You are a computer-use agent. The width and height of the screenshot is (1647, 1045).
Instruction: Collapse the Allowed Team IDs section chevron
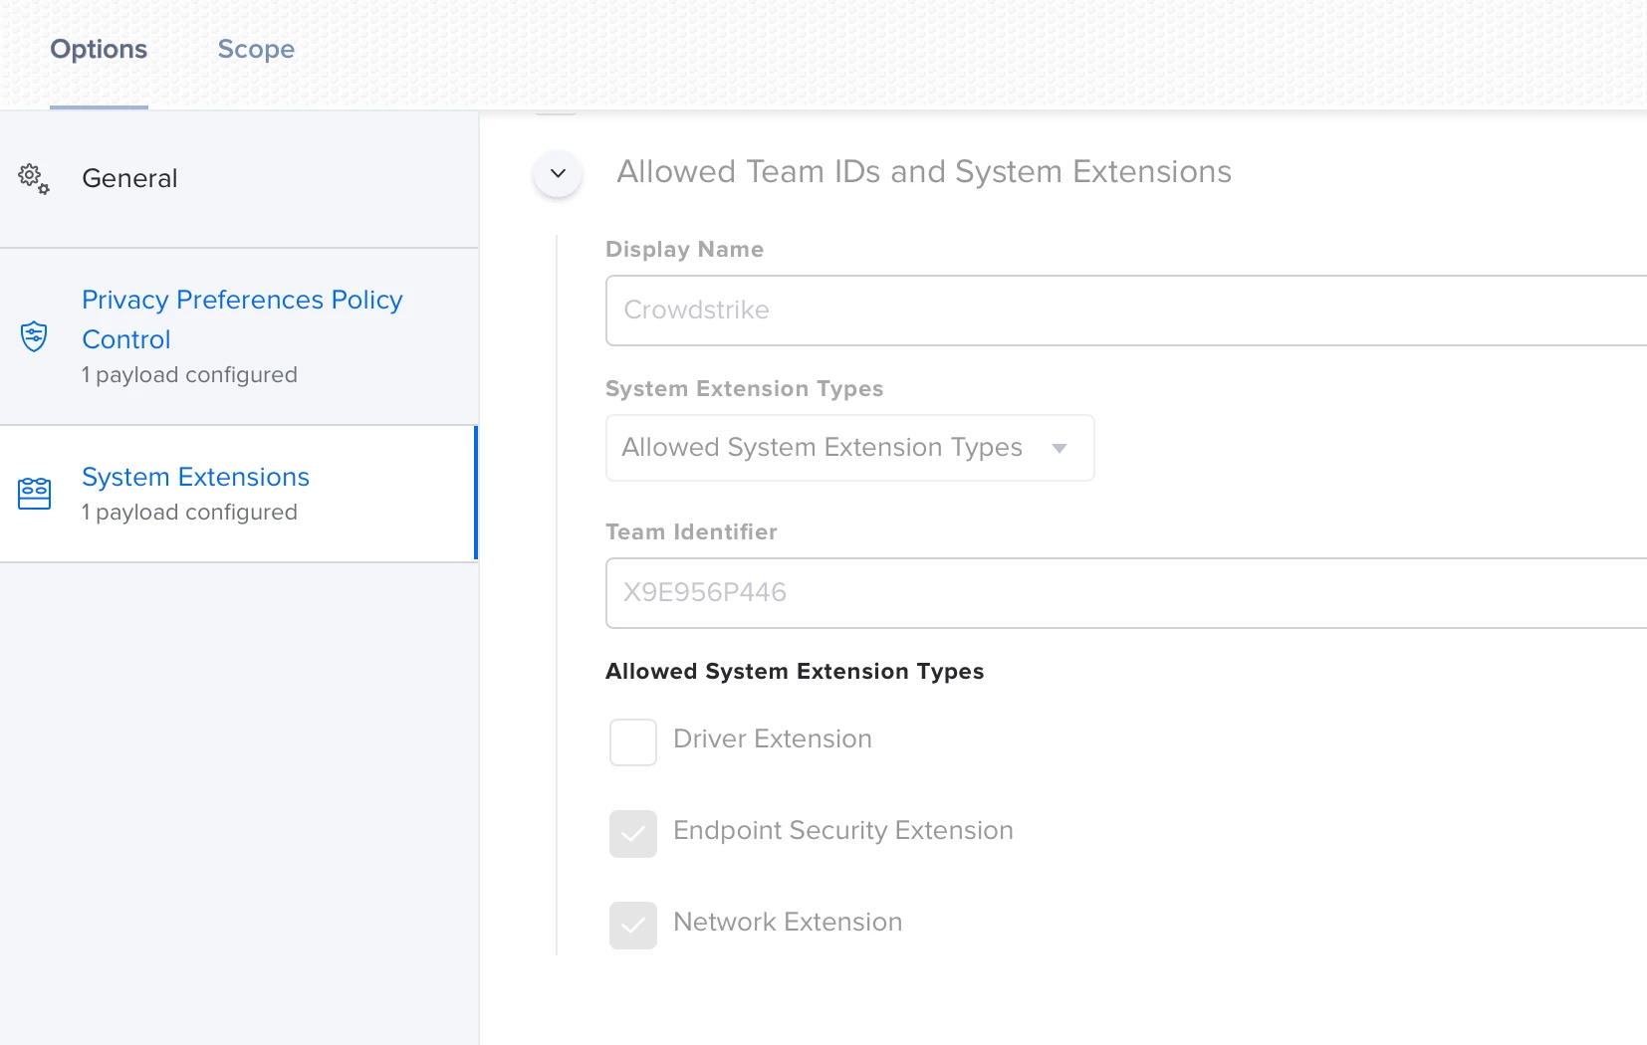(x=558, y=173)
